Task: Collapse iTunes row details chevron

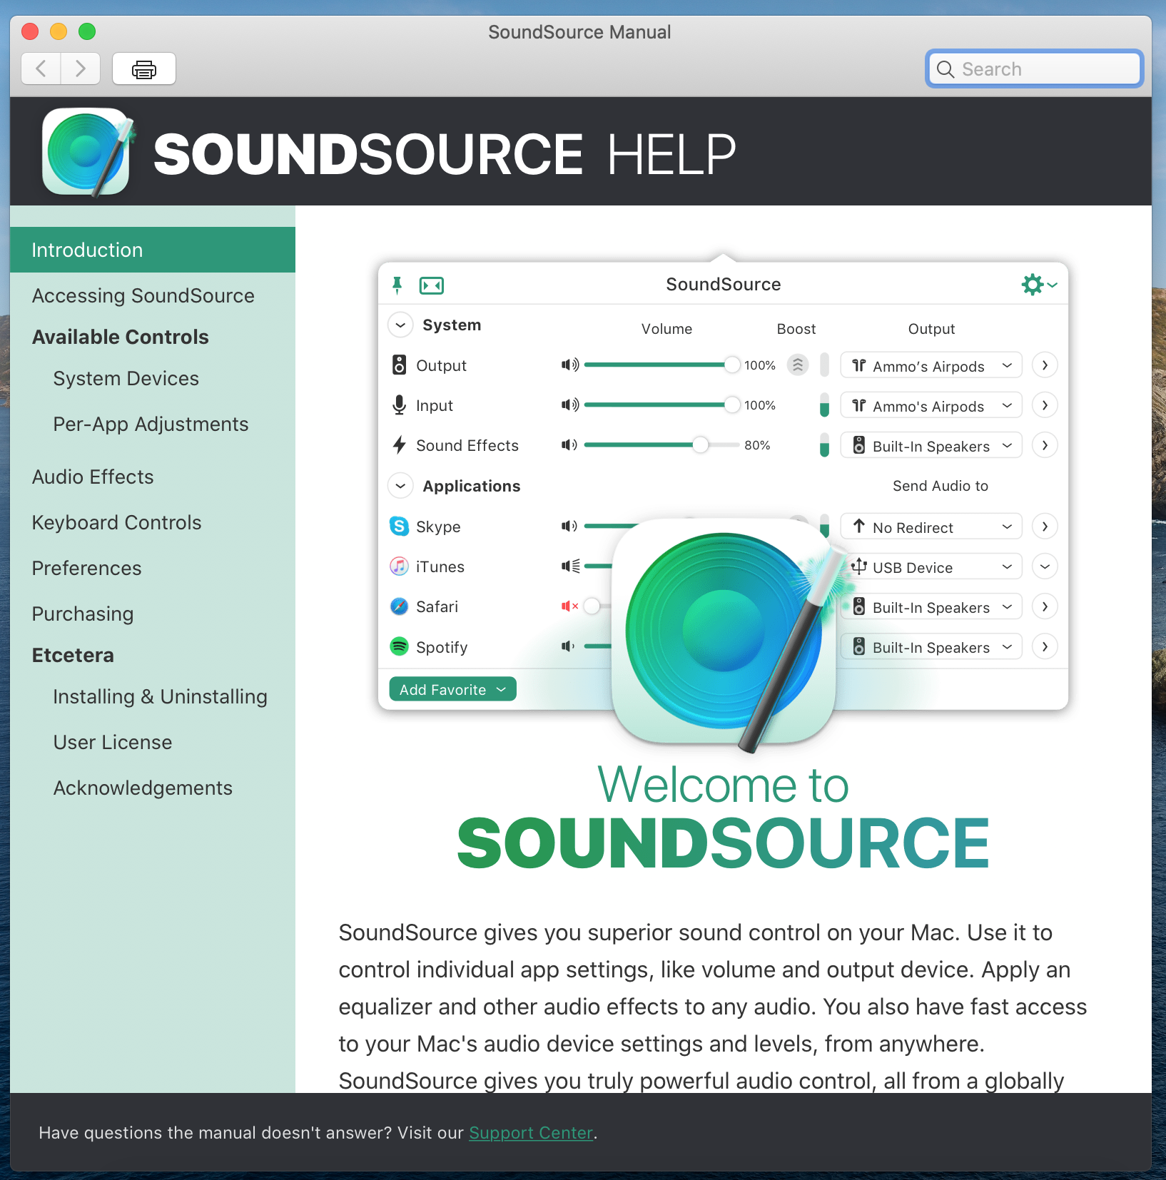Action: pos(1045,566)
